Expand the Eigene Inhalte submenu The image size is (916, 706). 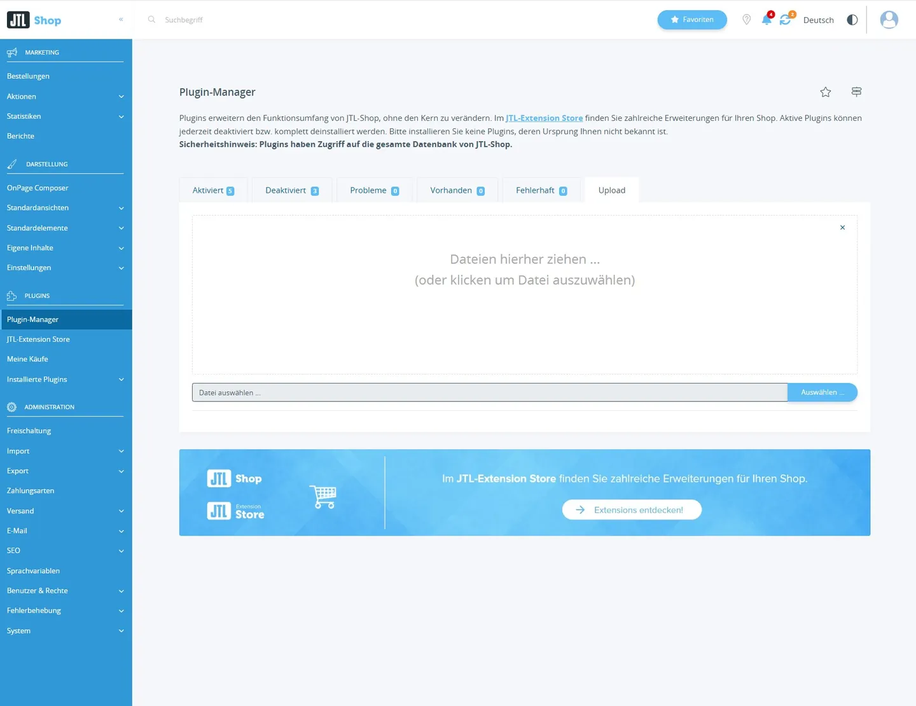tap(121, 248)
